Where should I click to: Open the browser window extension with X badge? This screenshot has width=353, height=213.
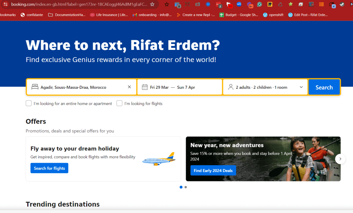coord(178,4)
